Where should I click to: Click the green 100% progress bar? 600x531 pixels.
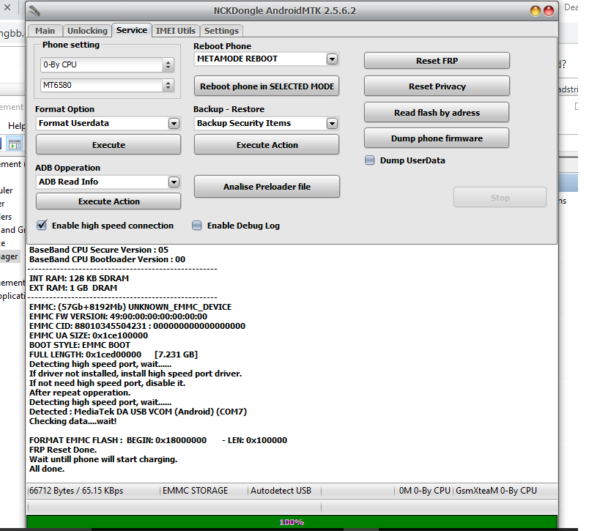(x=292, y=521)
